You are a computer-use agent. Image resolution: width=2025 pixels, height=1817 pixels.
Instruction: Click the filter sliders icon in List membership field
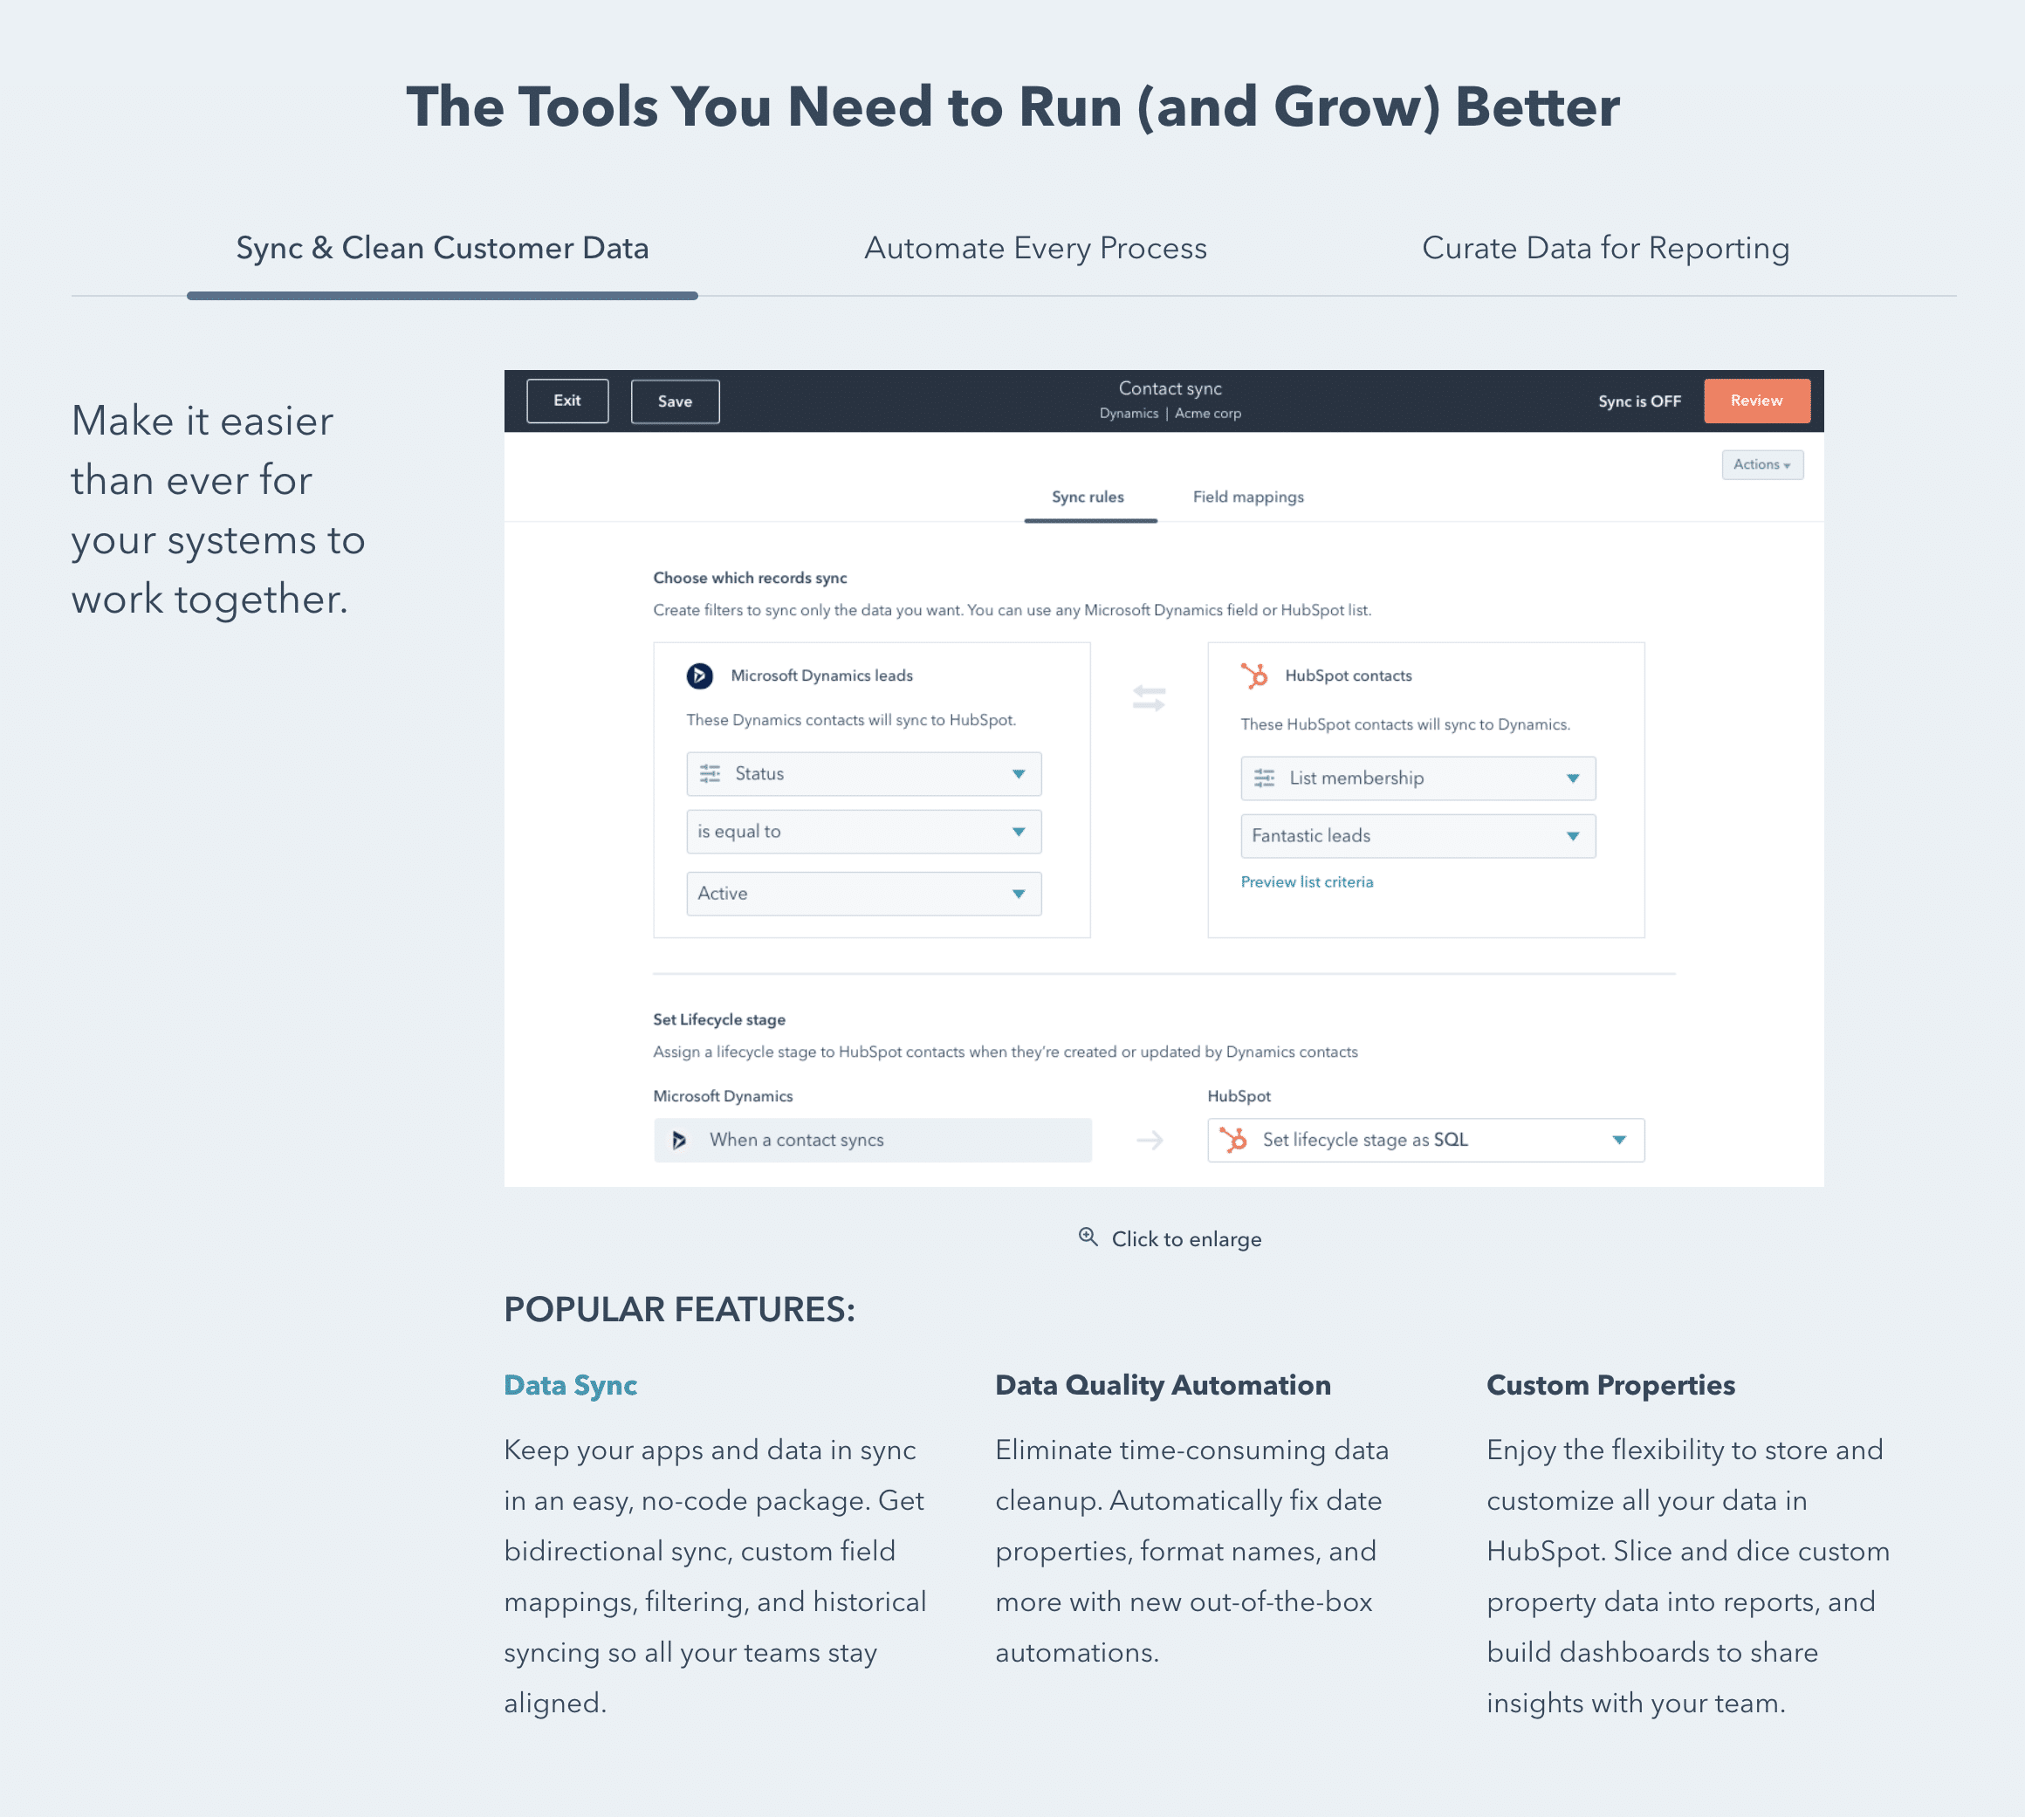[x=1264, y=778]
